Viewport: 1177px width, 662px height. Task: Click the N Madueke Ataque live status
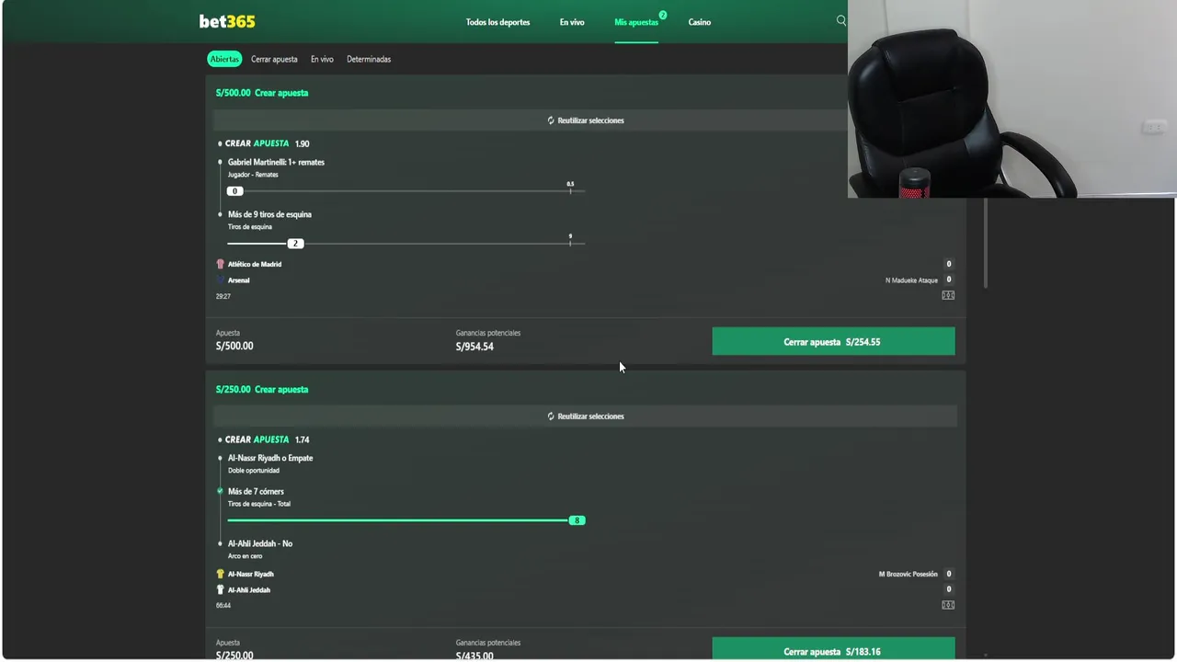[911, 280]
